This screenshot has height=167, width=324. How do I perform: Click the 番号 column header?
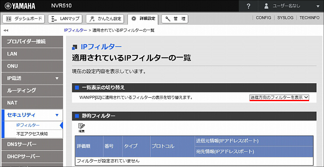[113, 147]
